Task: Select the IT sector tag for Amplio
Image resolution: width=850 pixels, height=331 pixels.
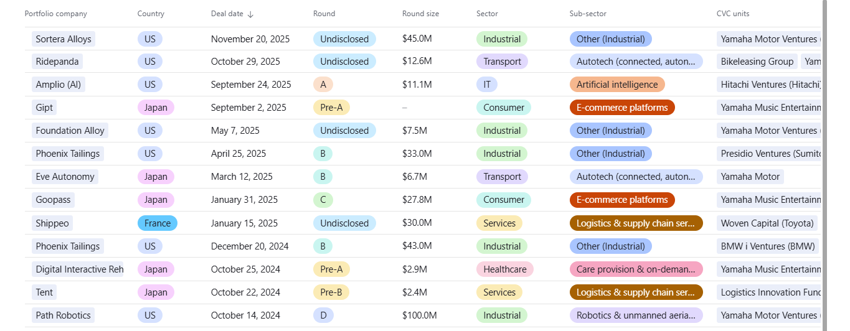Action: tap(486, 85)
